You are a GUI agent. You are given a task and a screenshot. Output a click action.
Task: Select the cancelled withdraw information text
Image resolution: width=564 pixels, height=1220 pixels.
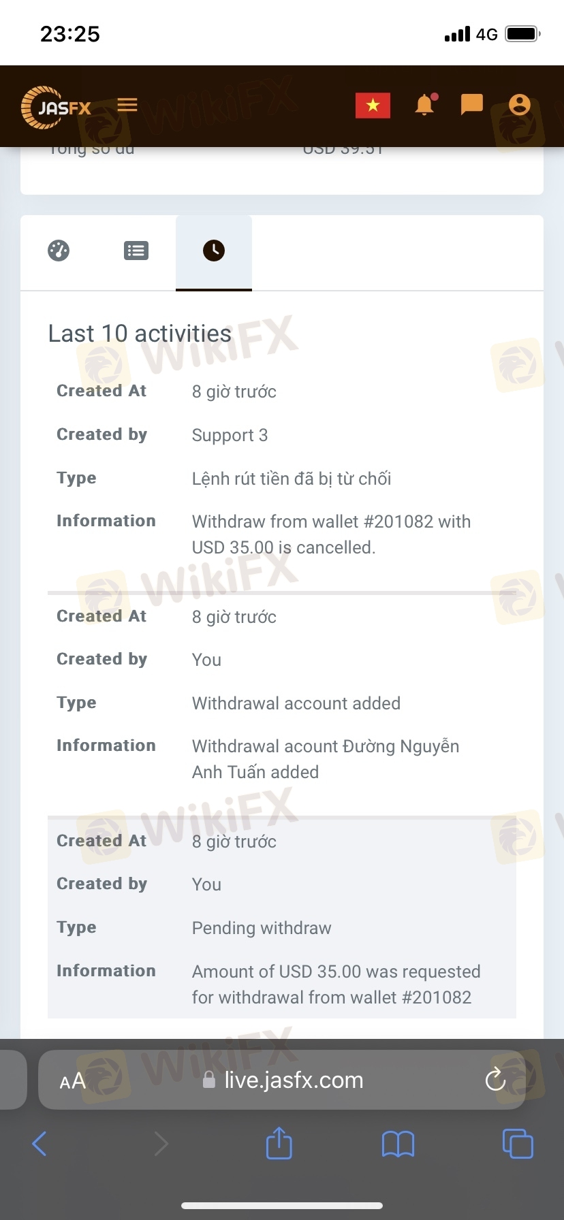pos(331,534)
